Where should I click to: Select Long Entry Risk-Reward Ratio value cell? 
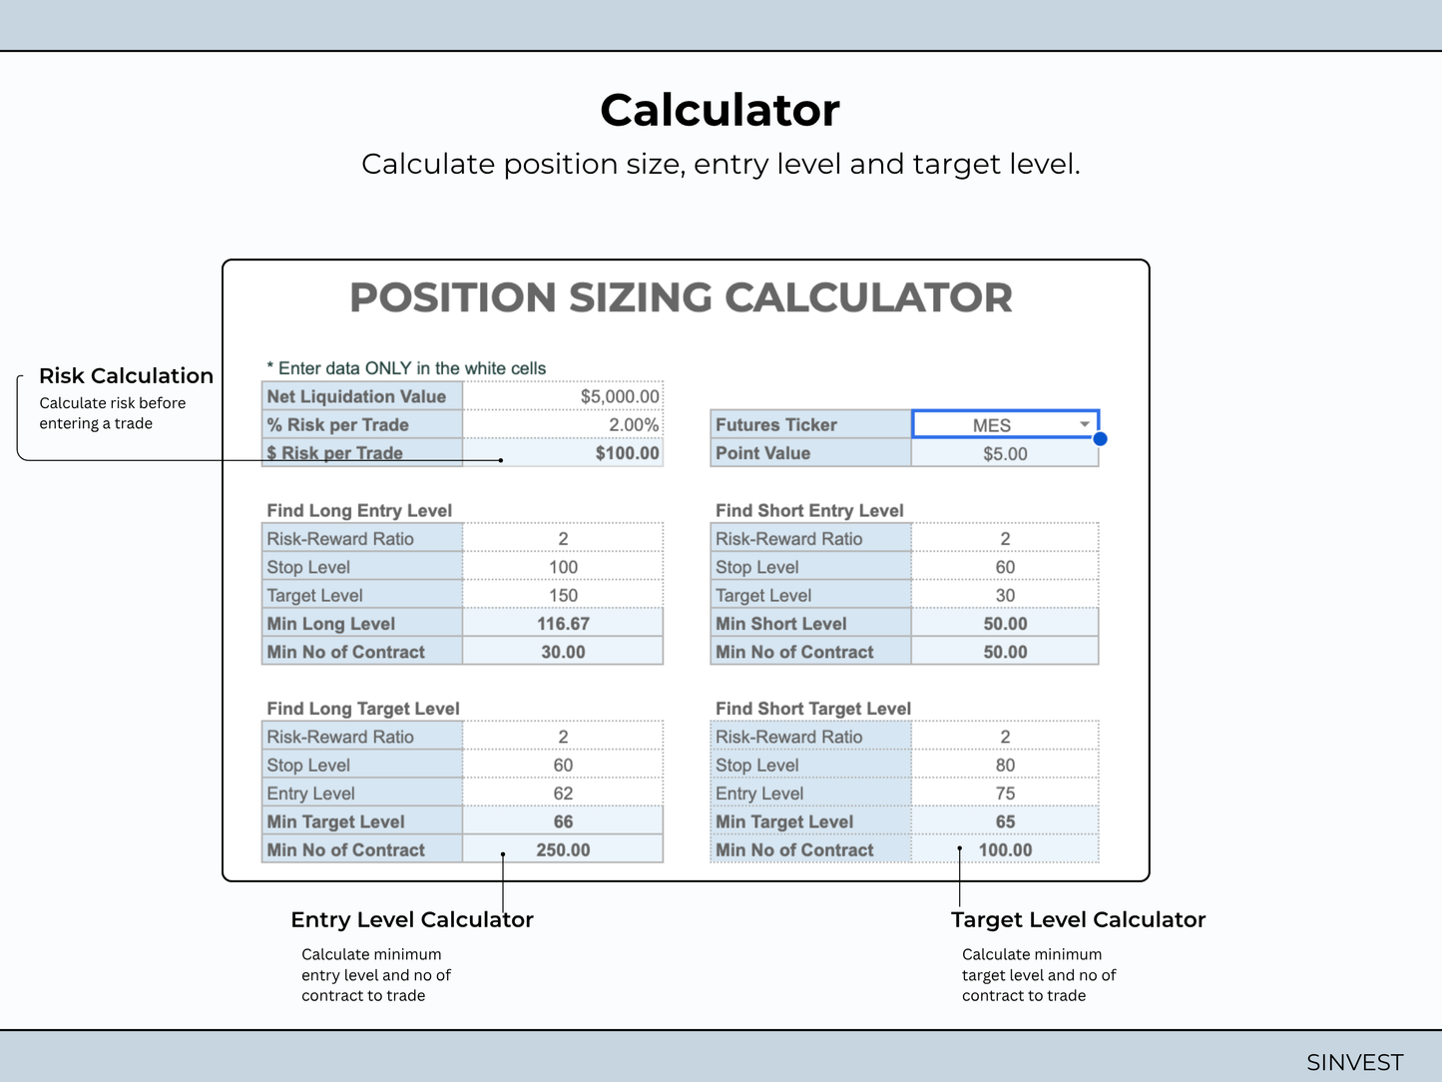click(x=563, y=538)
